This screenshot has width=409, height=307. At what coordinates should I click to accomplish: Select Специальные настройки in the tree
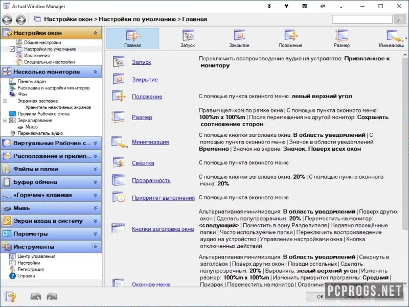click(x=49, y=62)
